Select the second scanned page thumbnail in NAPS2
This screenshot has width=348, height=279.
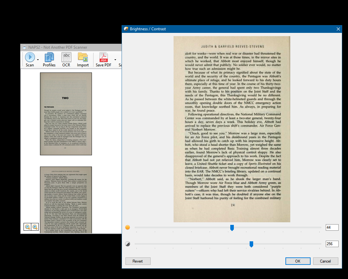click(x=66, y=200)
